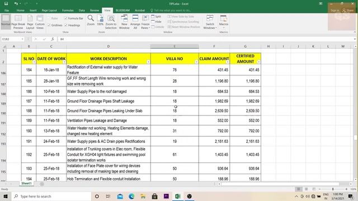Switch to the Insert tab
This screenshot has height=201, width=358.
pyautogui.click(x=33, y=10)
